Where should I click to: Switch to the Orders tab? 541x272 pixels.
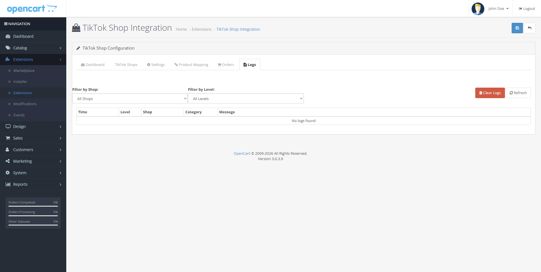point(226,65)
